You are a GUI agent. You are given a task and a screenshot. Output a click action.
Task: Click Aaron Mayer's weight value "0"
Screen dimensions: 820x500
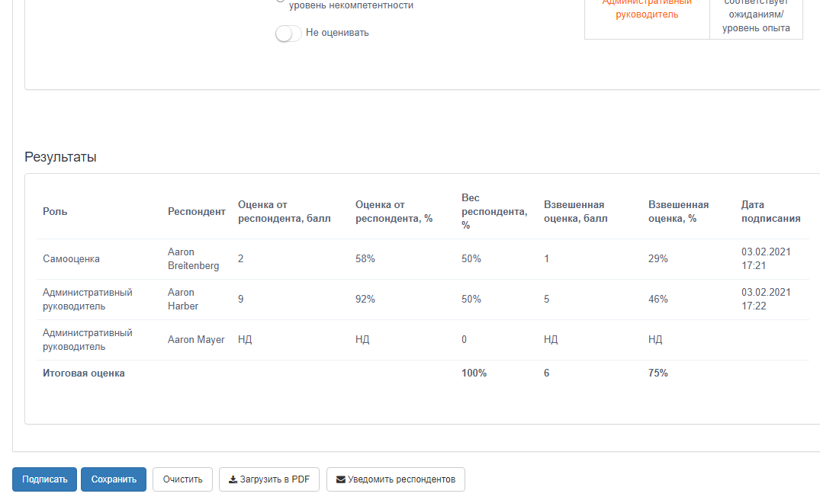tap(464, 340)
